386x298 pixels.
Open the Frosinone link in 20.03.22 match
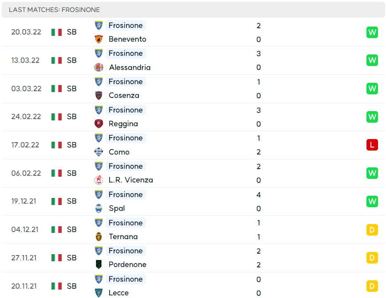click(126, 25)
